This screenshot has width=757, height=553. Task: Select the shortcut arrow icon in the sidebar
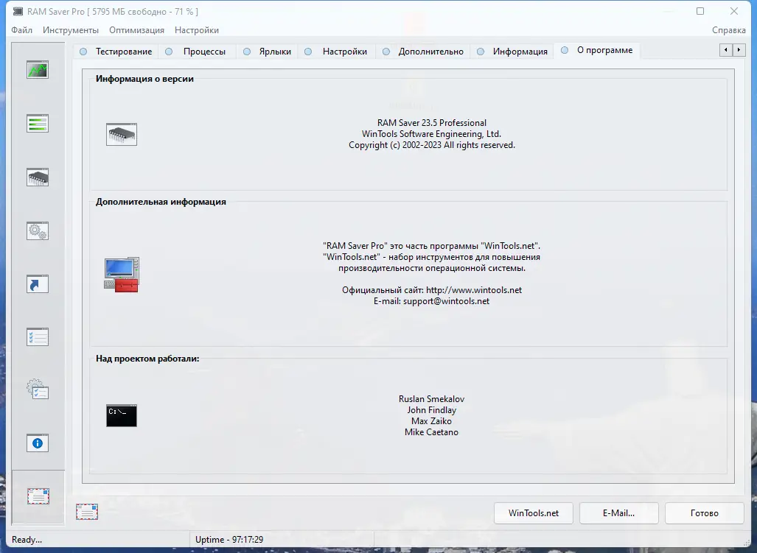click(x=38, y=283)
